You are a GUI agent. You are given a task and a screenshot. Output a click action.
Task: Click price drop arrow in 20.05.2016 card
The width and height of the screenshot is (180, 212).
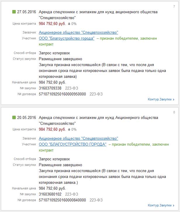point(69,129)
